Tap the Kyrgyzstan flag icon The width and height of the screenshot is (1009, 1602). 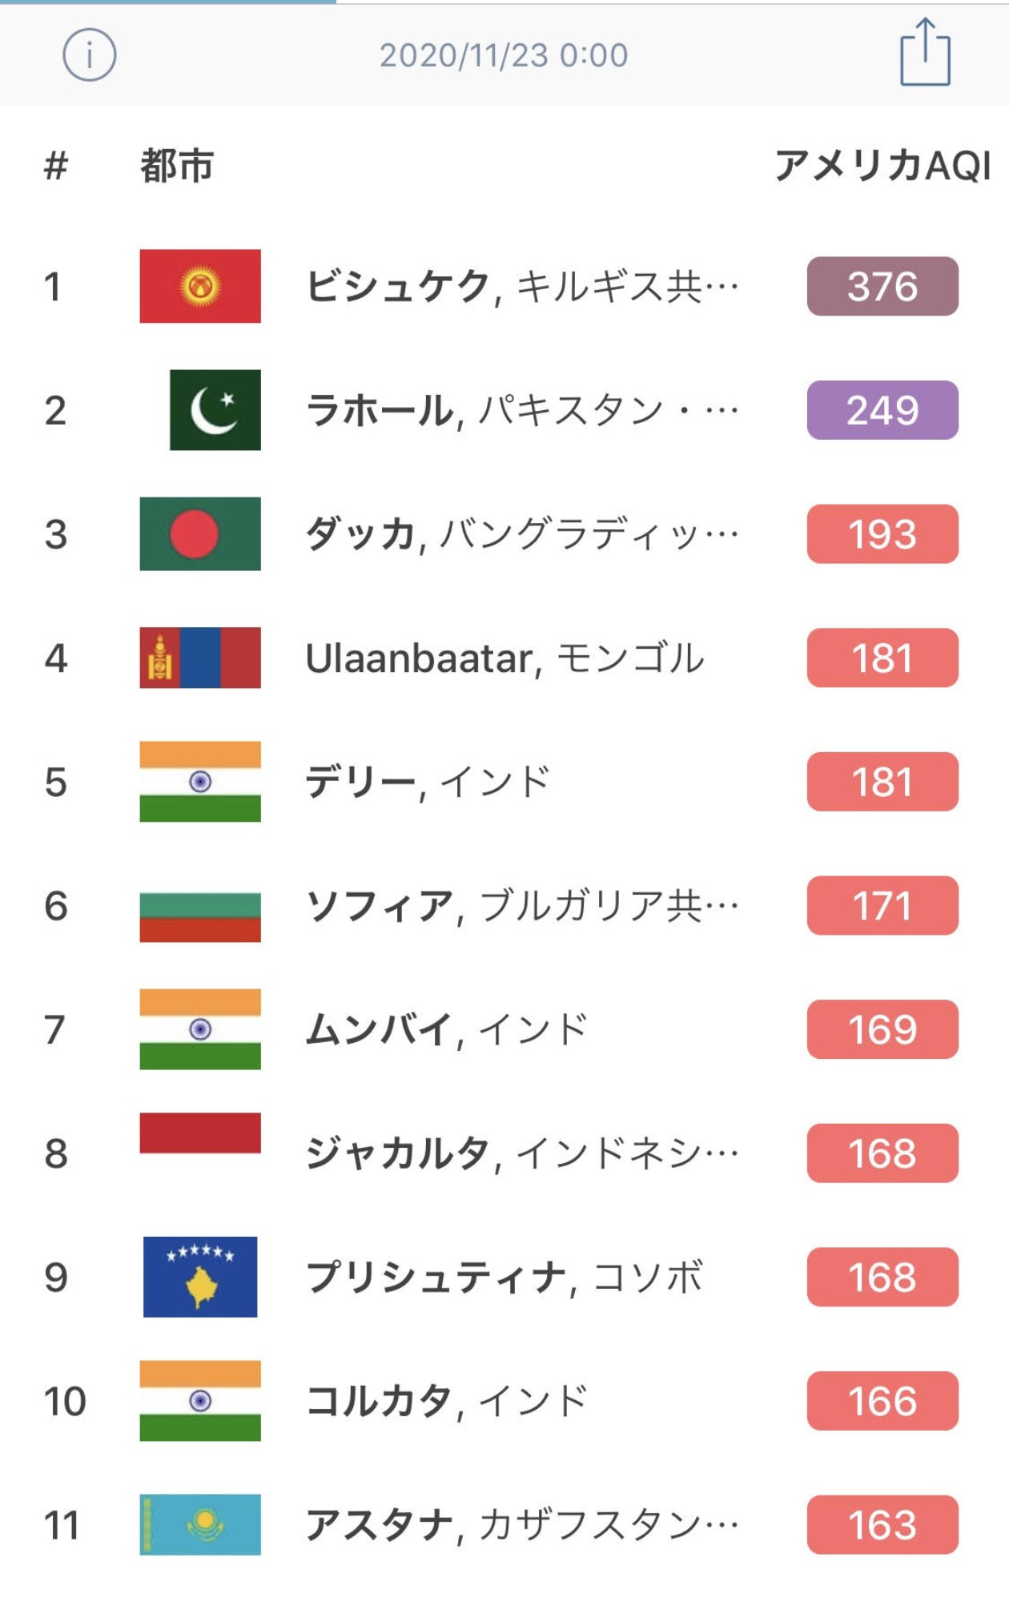(x=200, y=286)
